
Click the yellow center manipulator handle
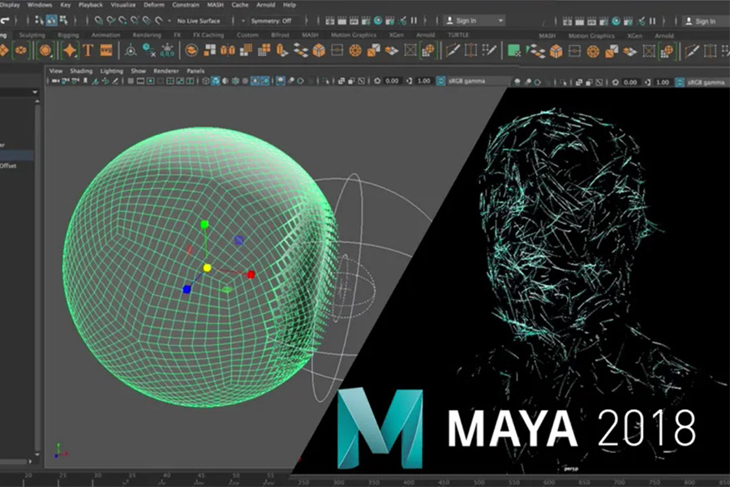point(207,268)
